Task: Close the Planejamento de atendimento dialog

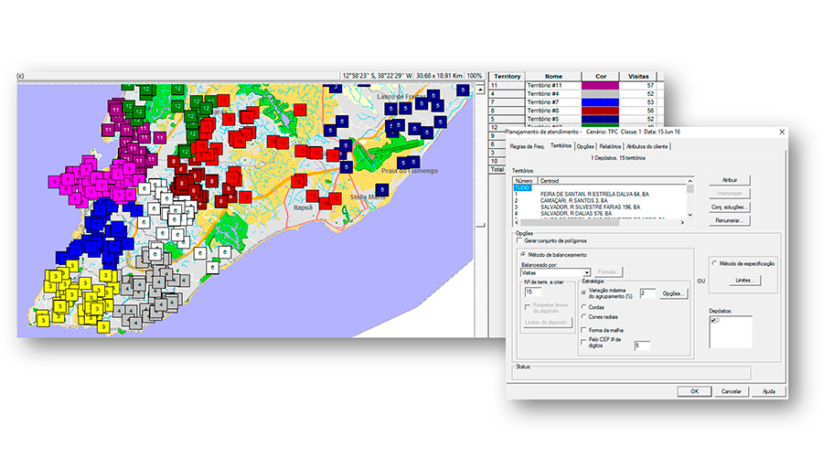Action: click(781, 133)
